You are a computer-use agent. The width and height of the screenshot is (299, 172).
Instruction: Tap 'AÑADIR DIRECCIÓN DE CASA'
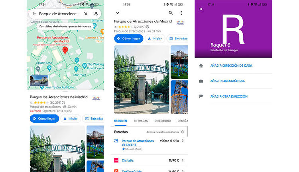[231, 66]
